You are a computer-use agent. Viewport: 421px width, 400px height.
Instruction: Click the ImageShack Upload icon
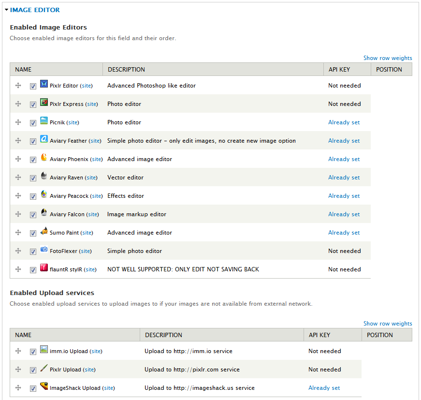(x=44, y=386)
